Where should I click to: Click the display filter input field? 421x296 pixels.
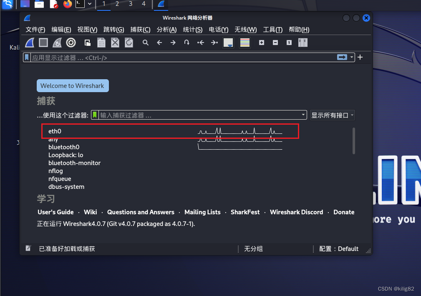pos(183,58)
